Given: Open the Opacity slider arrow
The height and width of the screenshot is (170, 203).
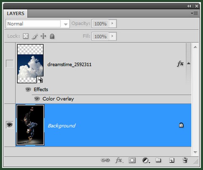Looking at the screenshot, I should click(113, 24).
